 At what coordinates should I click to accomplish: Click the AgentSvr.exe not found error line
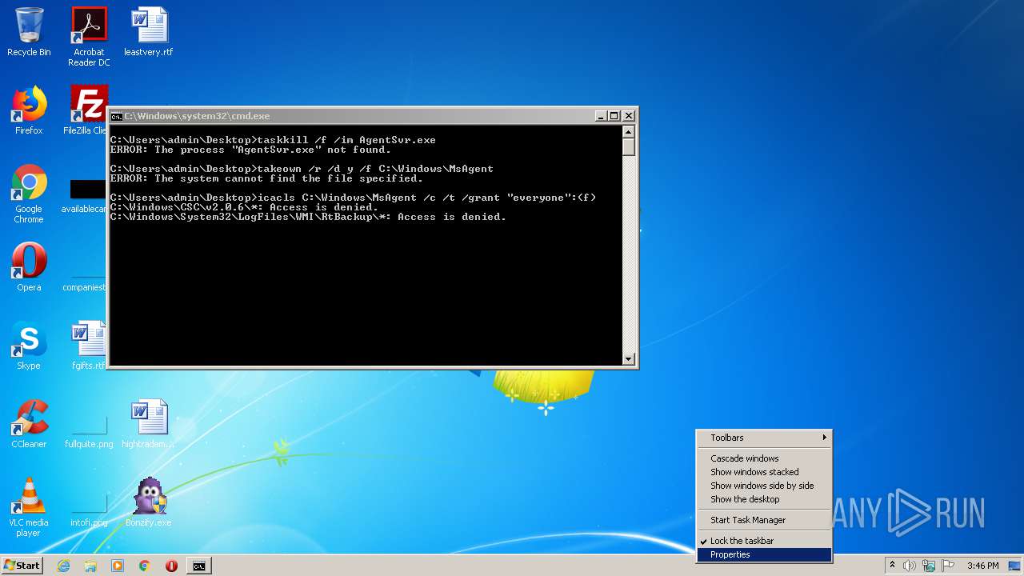pos(250,150)
